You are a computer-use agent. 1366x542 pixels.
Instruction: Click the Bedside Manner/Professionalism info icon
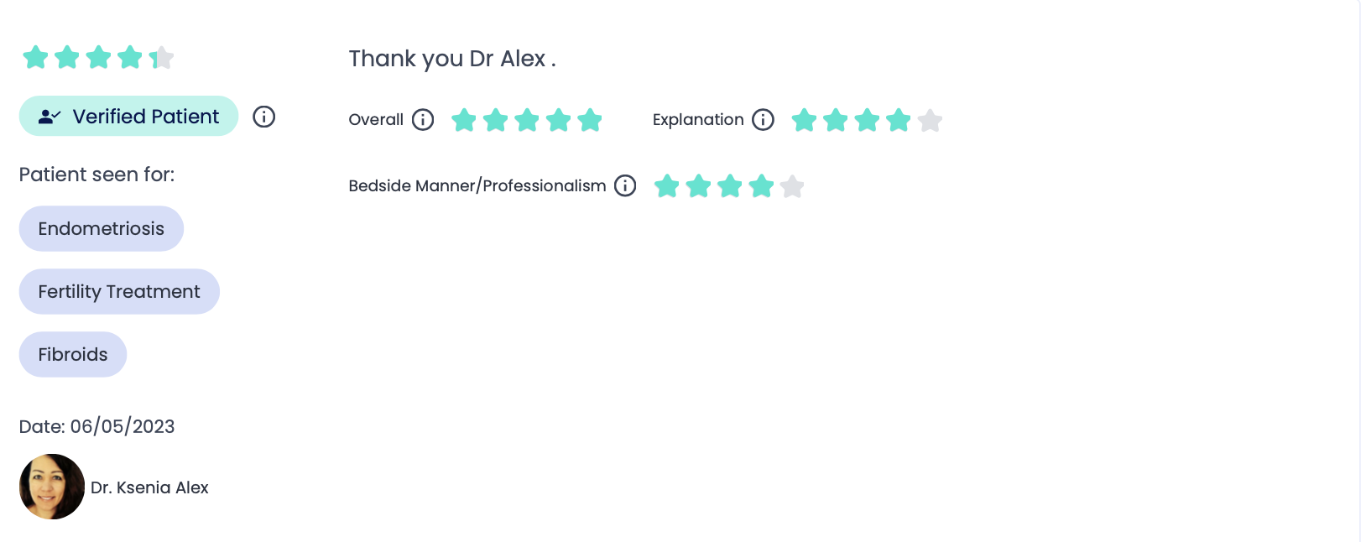tap(625, 185)
